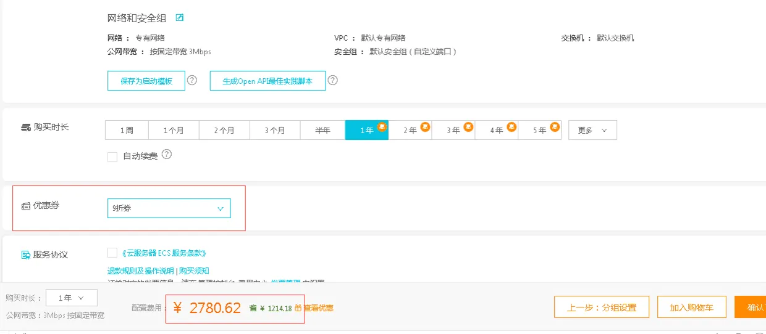Image resolution: width=766 pixels, height=334 pixels.
Task: Click discount badge on 1年 option
Action: (382, 127)
